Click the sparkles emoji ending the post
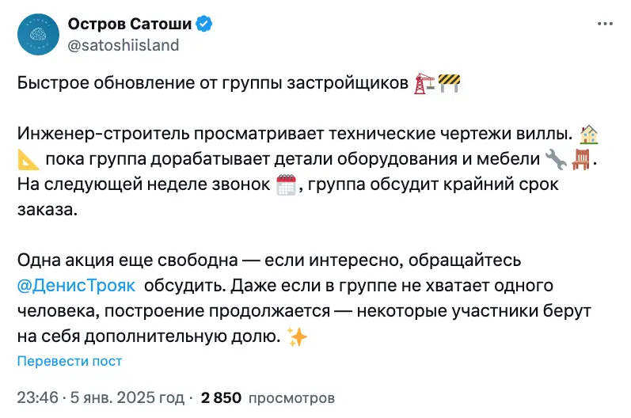 click(x=298, y=336)
